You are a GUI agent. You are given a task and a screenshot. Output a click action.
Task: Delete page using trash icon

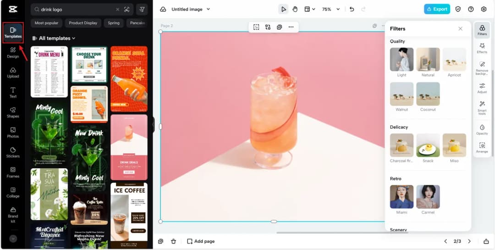point(173,241)
